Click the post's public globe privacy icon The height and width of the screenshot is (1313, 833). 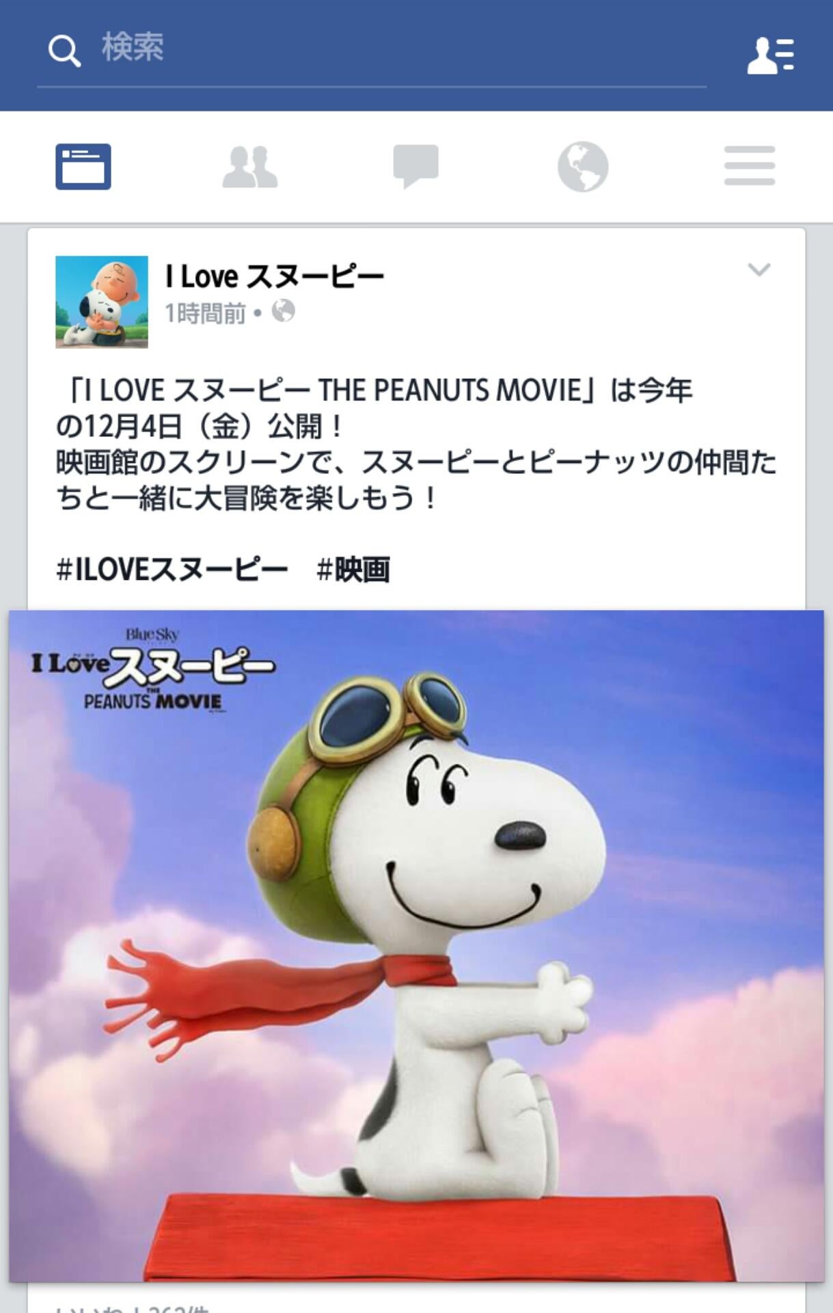pos(284,312)
